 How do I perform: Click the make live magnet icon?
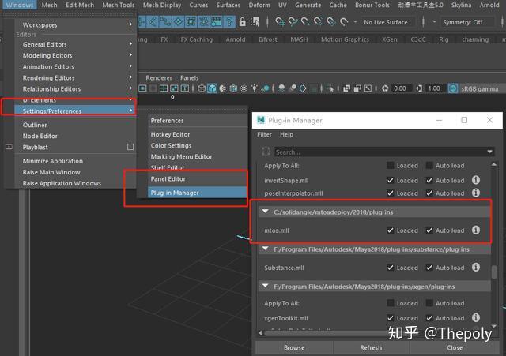344,22
